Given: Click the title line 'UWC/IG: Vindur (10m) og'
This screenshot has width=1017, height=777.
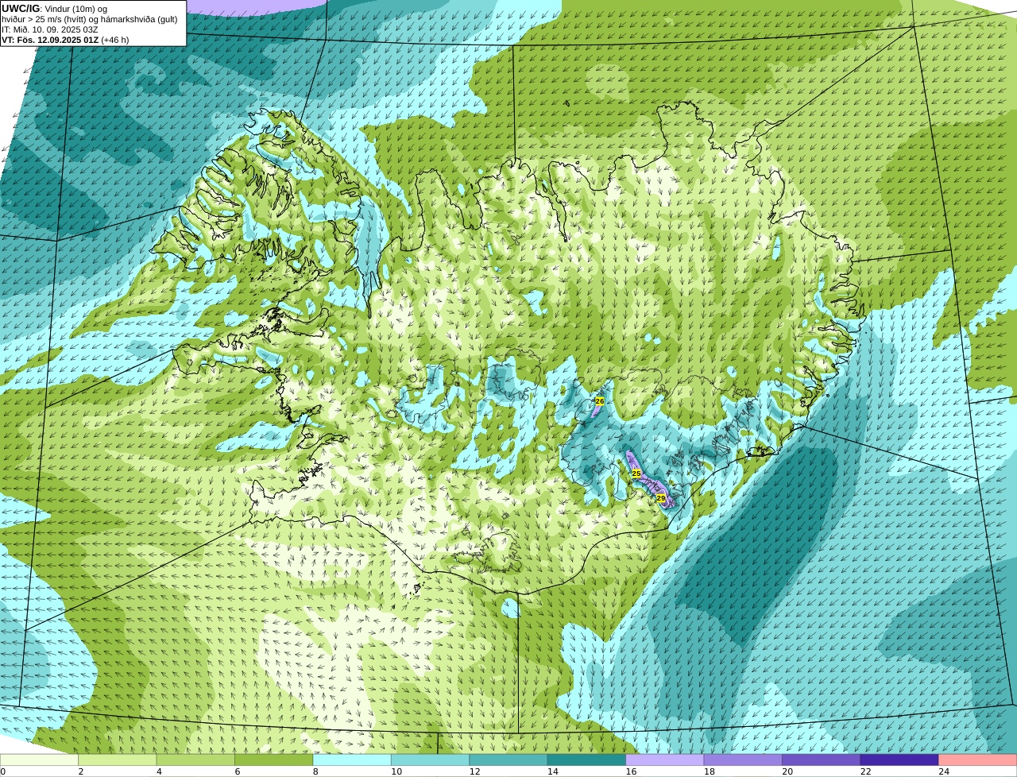Looking at the screenshot, I should coord(54,8).
